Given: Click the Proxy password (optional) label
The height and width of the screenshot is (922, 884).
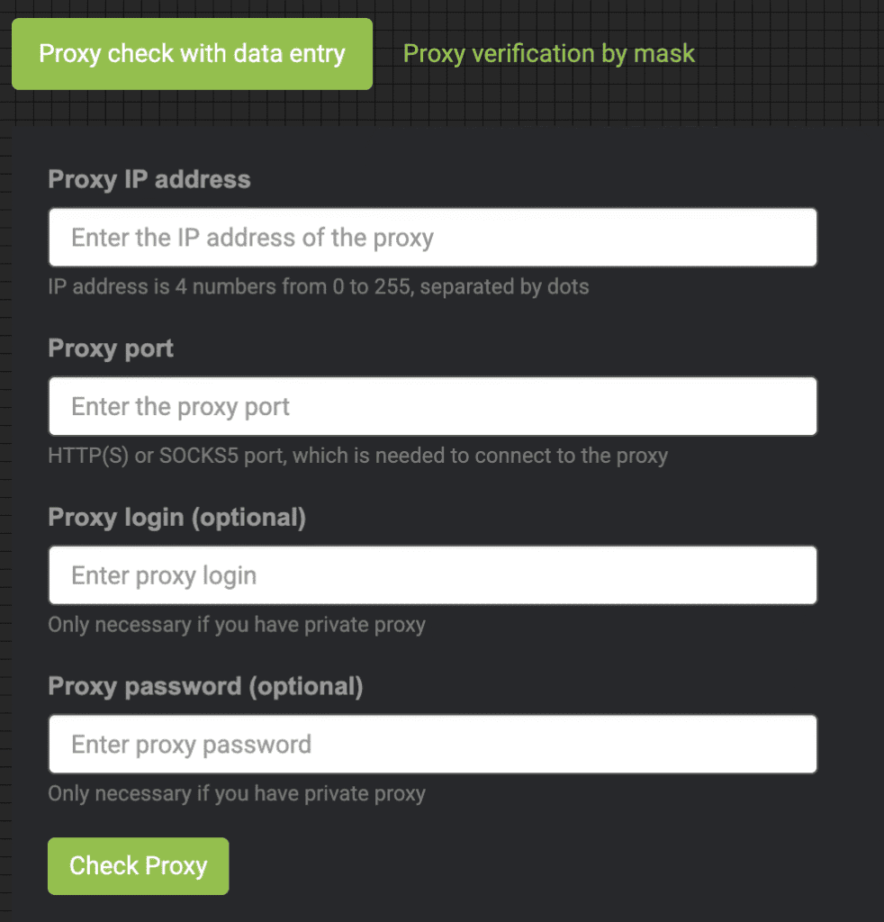Looking at the screenshot, I should (x=204, y=686).
